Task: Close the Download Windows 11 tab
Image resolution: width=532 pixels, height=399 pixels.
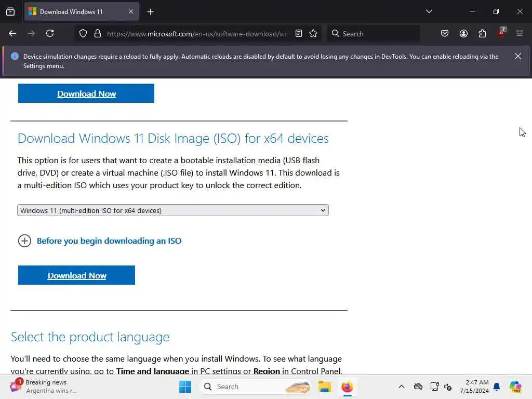Action: (131, 12)
